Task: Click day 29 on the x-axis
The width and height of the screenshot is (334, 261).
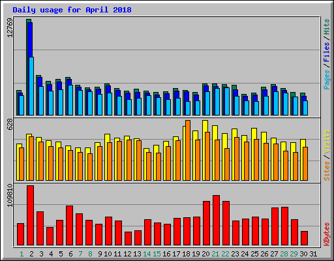Action: [x=294, y=254]
